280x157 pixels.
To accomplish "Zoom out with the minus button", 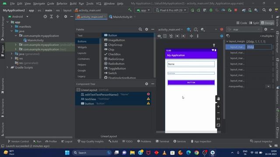I will pos(218,113).
